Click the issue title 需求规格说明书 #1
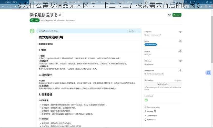213x128 pixels. pos(46,15)
